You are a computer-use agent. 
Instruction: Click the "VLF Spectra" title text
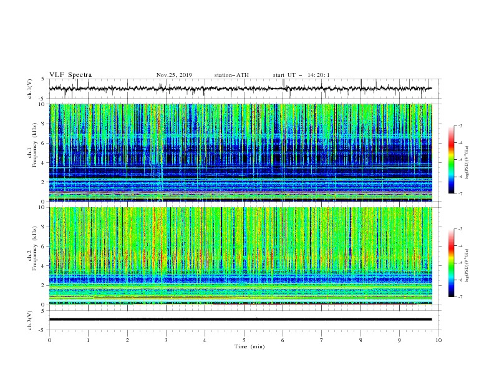point(70,75)
